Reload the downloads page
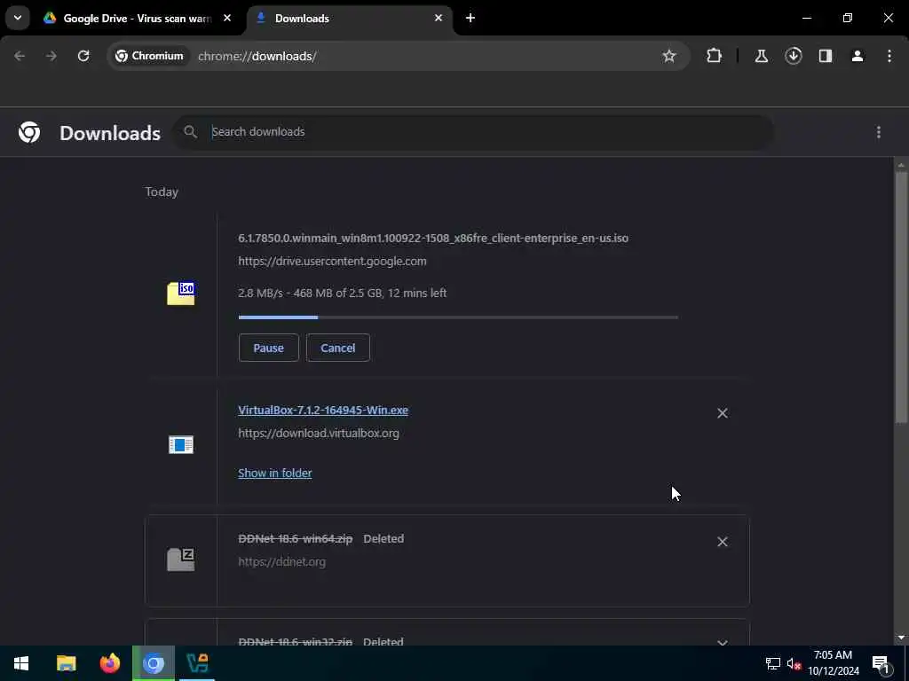This screenshot has width=909, height=681. [x=83, y=56]
